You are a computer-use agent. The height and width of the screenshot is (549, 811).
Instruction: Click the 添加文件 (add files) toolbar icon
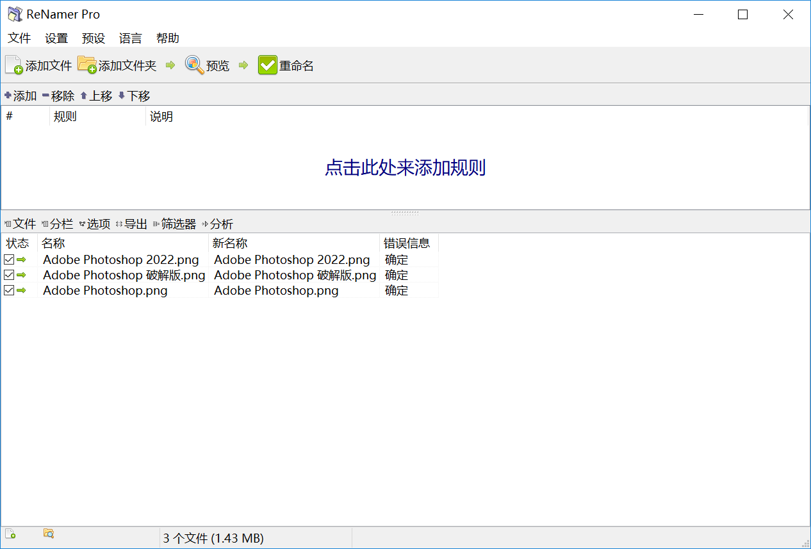(x=14, y=65)
